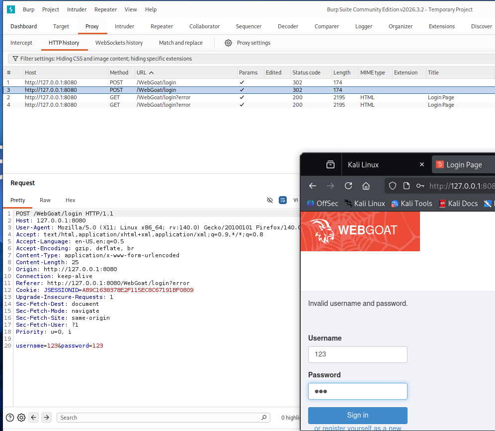
Task: Click the WebGoat logo banner
Action: (x=360, y=231)
